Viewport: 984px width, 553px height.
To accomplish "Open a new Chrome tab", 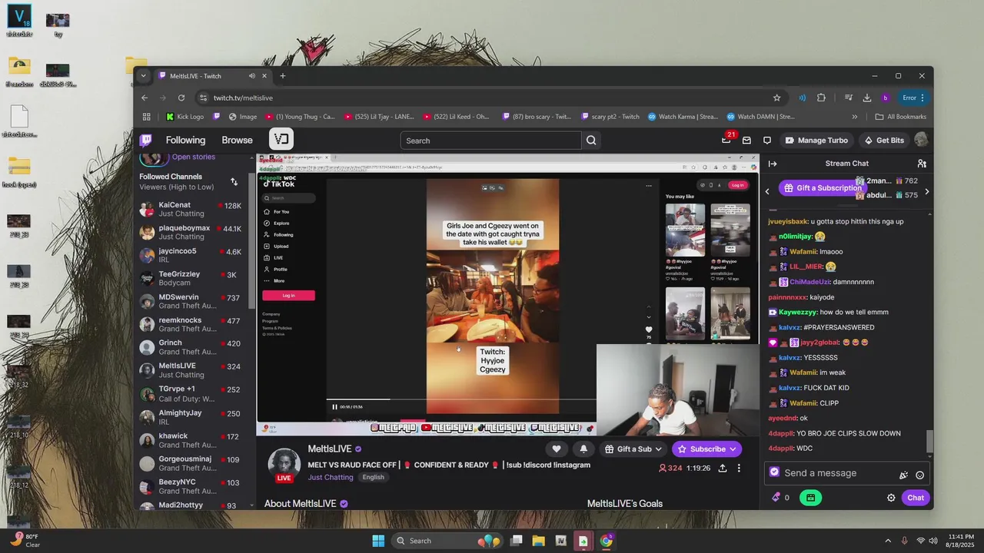I will point(282,76).
